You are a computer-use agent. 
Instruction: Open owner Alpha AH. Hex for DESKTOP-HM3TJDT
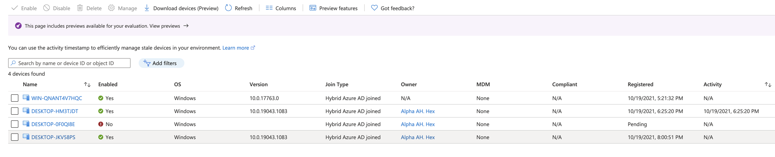[418, 111]
